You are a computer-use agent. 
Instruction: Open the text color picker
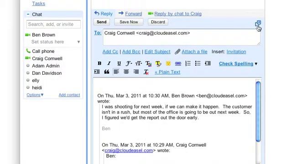(148, 64)
